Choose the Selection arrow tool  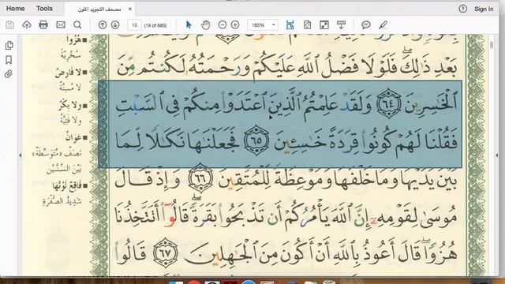(x=189, y=24)
